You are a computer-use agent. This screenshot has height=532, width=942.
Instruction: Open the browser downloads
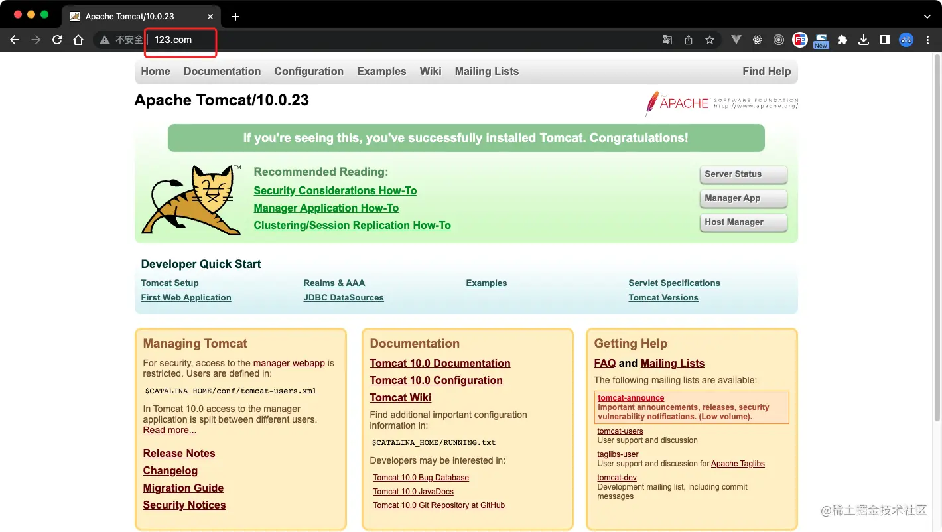[864, 40]
